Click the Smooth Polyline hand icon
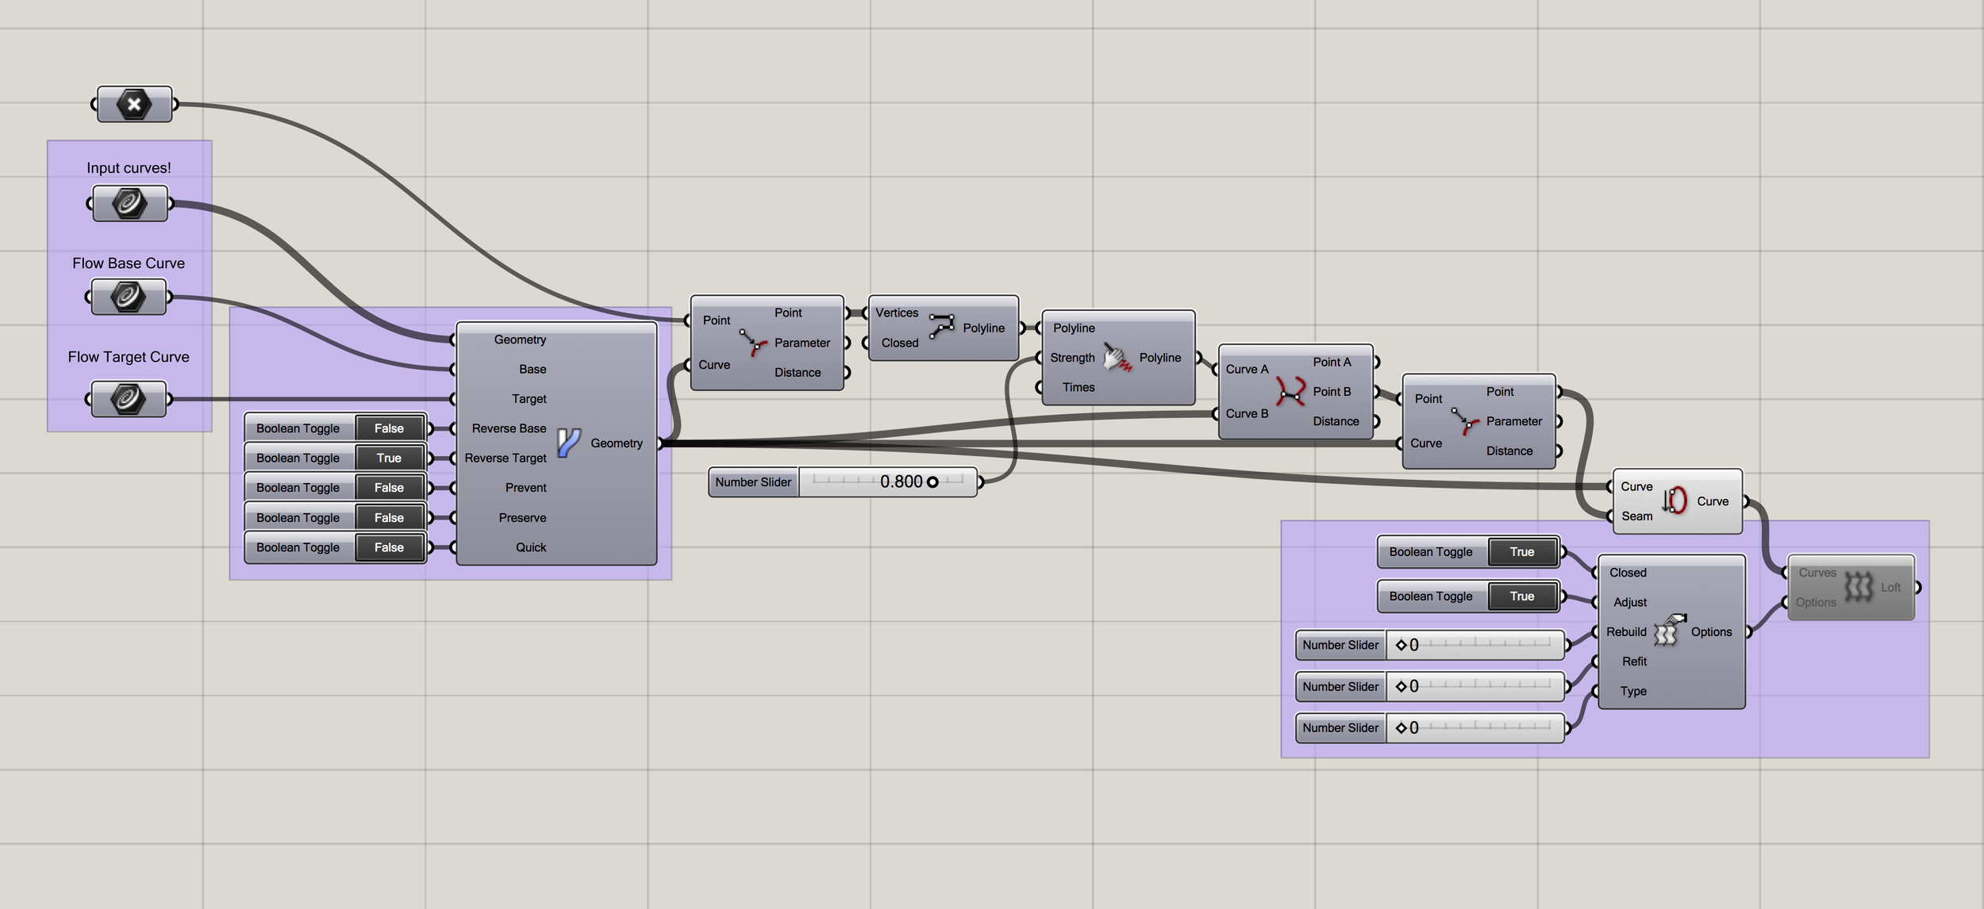 click(1117, 359)
